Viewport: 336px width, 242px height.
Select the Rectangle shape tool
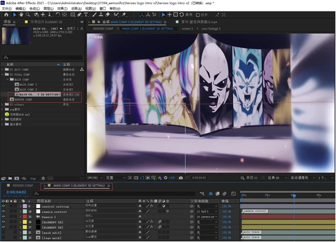coord(73,15)
